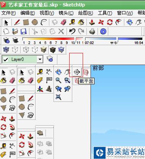Open the 编辑(E) menu
This screenshot has width=145, height=159.
(x=28, y=13)
